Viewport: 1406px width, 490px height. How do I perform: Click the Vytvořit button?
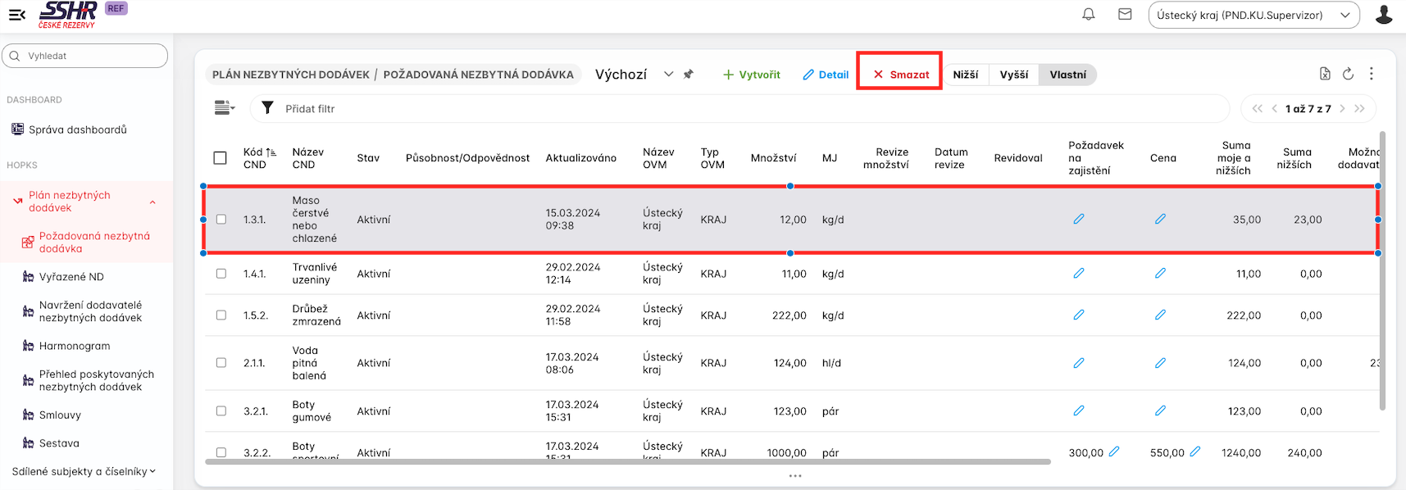[x=751, y=75]
